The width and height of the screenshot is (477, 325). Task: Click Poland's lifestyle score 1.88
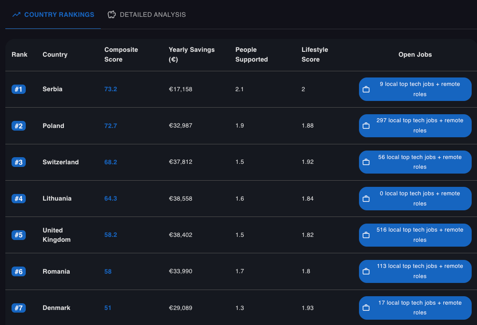307,126
